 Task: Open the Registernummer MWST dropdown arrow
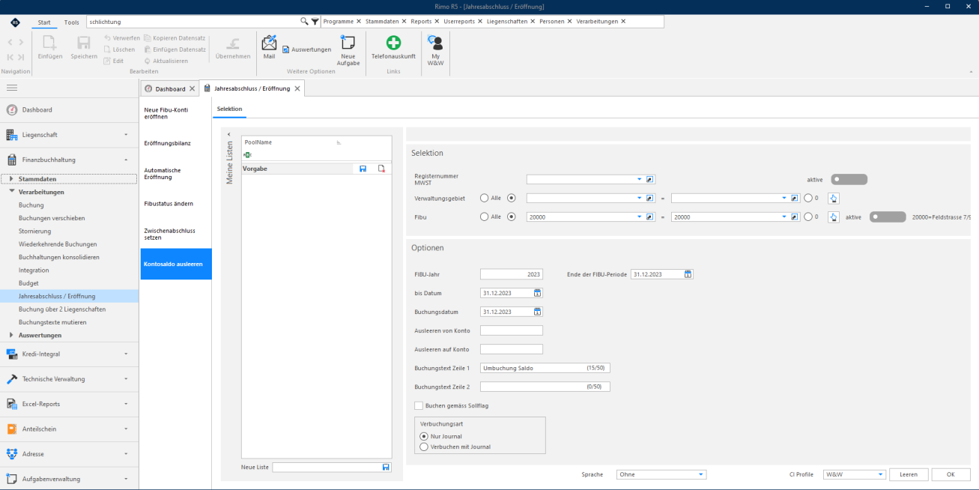[640, 179]
